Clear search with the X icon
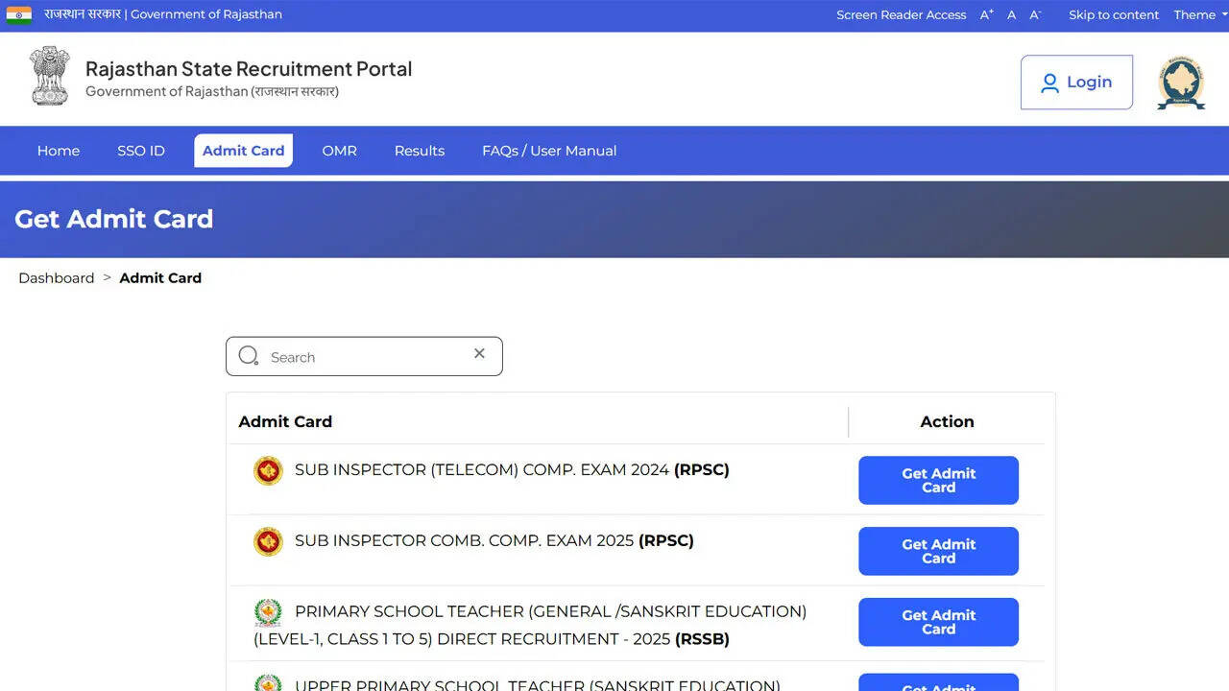 pos(479,354)
